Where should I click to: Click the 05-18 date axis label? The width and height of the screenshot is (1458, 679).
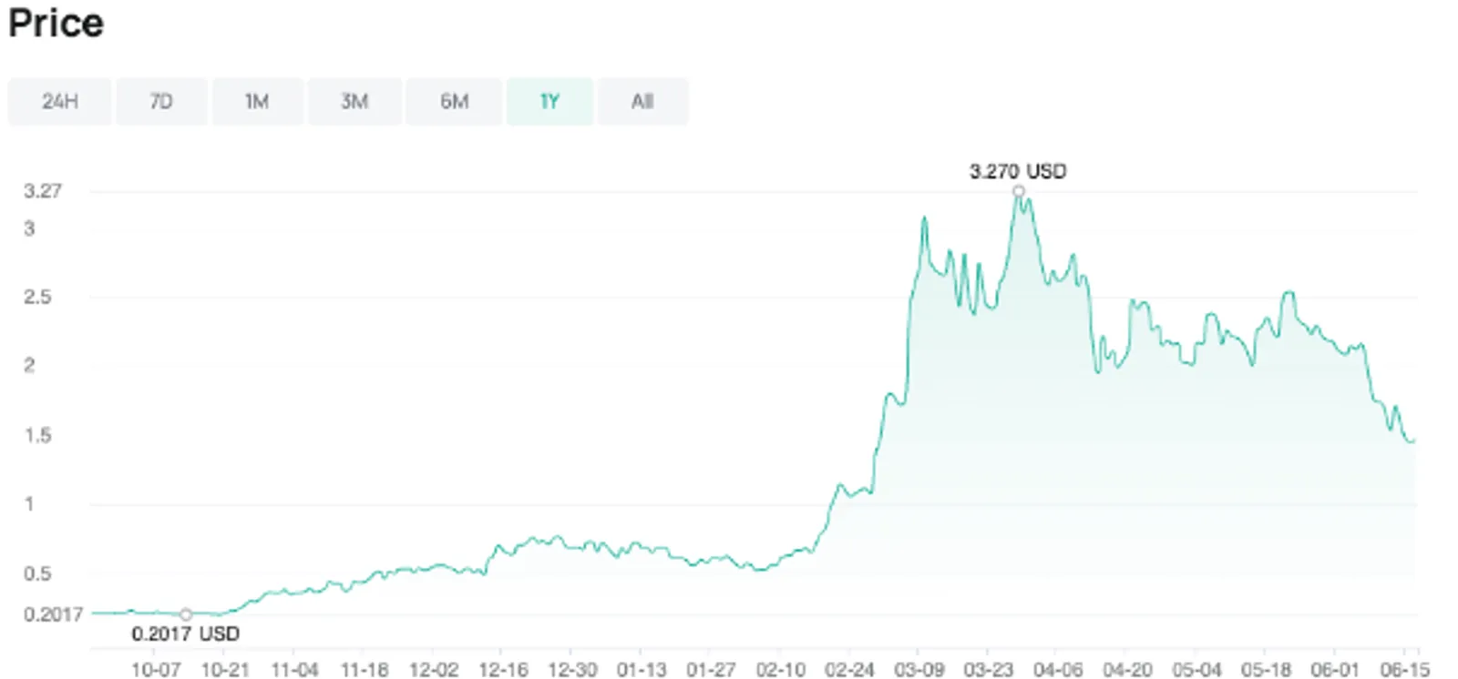pos(1266,669)
